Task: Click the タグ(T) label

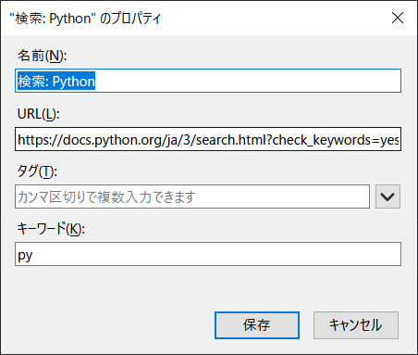Action: (x=37, y=171)
